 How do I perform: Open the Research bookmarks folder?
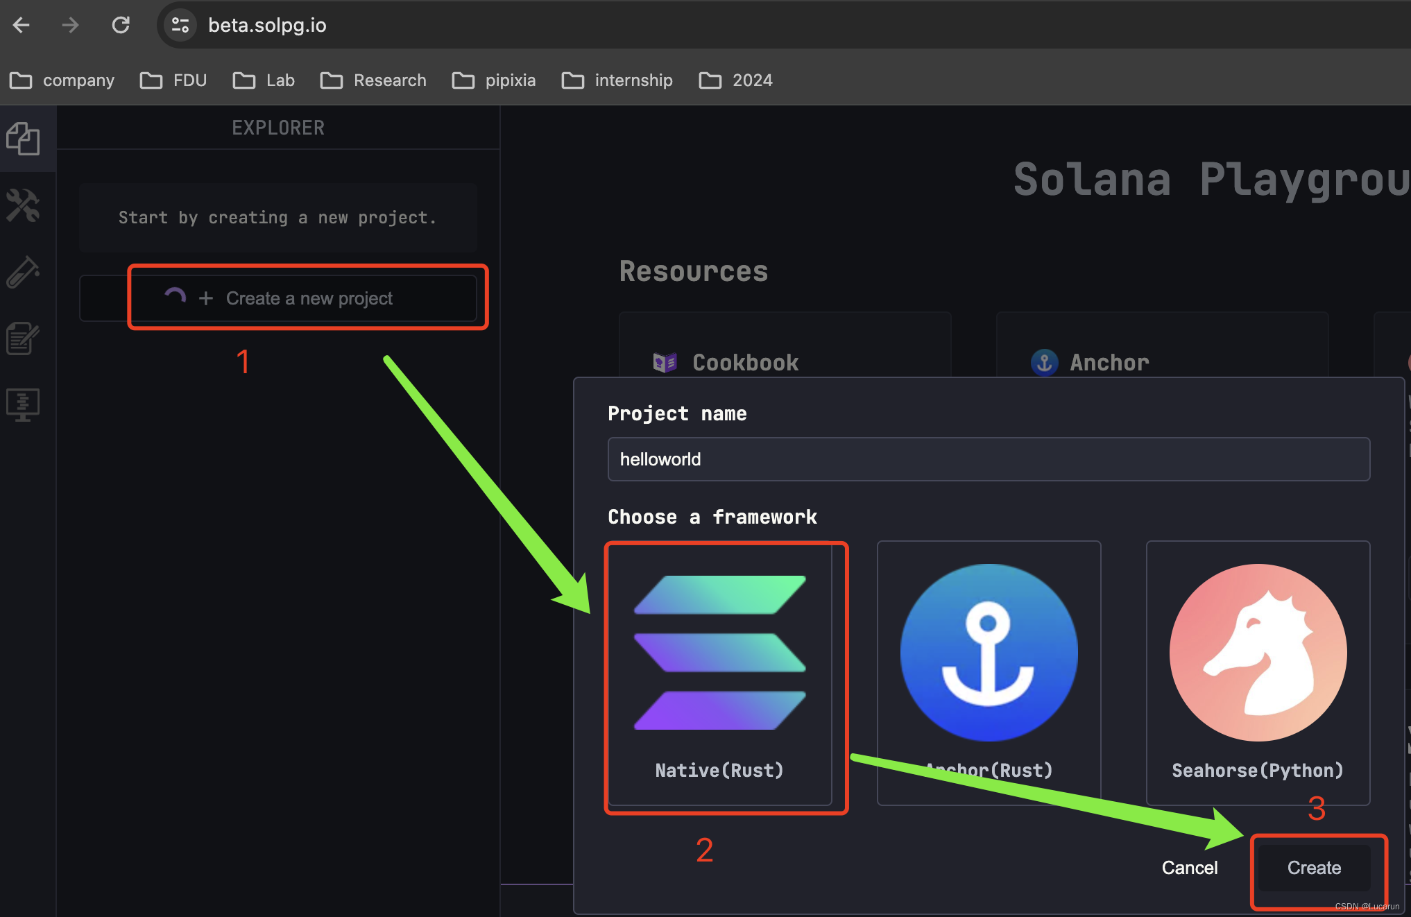373,80
